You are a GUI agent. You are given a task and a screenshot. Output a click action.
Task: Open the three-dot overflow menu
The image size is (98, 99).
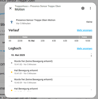pos(90,8)
